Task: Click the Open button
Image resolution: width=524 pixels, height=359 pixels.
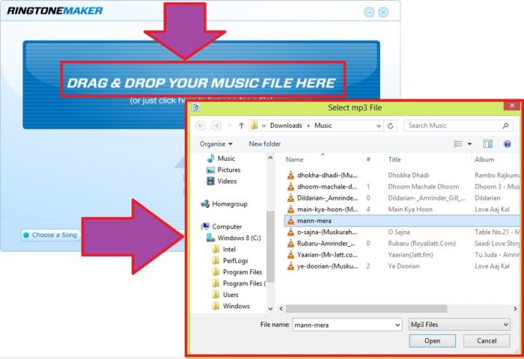Action: coord(433,341)
